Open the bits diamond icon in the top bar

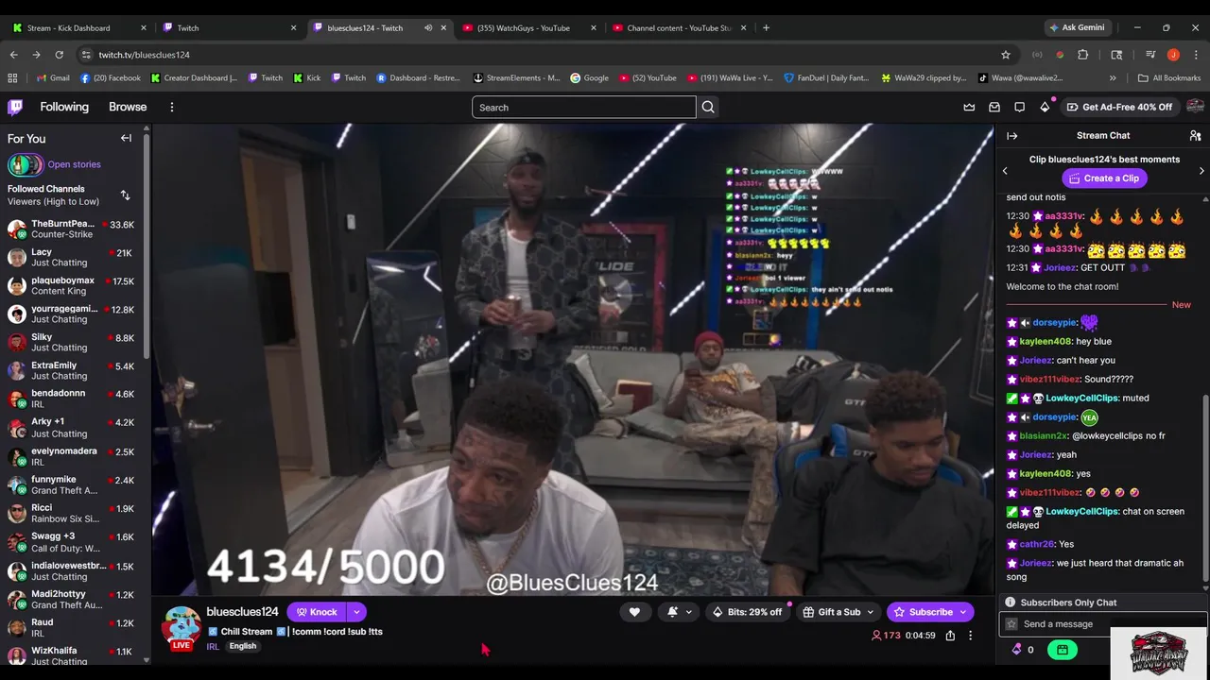point(1045,108)
